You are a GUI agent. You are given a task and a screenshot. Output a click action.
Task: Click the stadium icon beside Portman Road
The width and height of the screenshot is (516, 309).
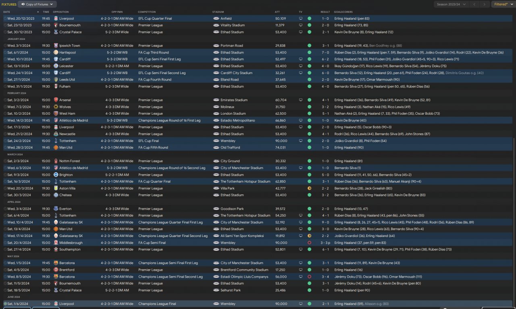216,46
